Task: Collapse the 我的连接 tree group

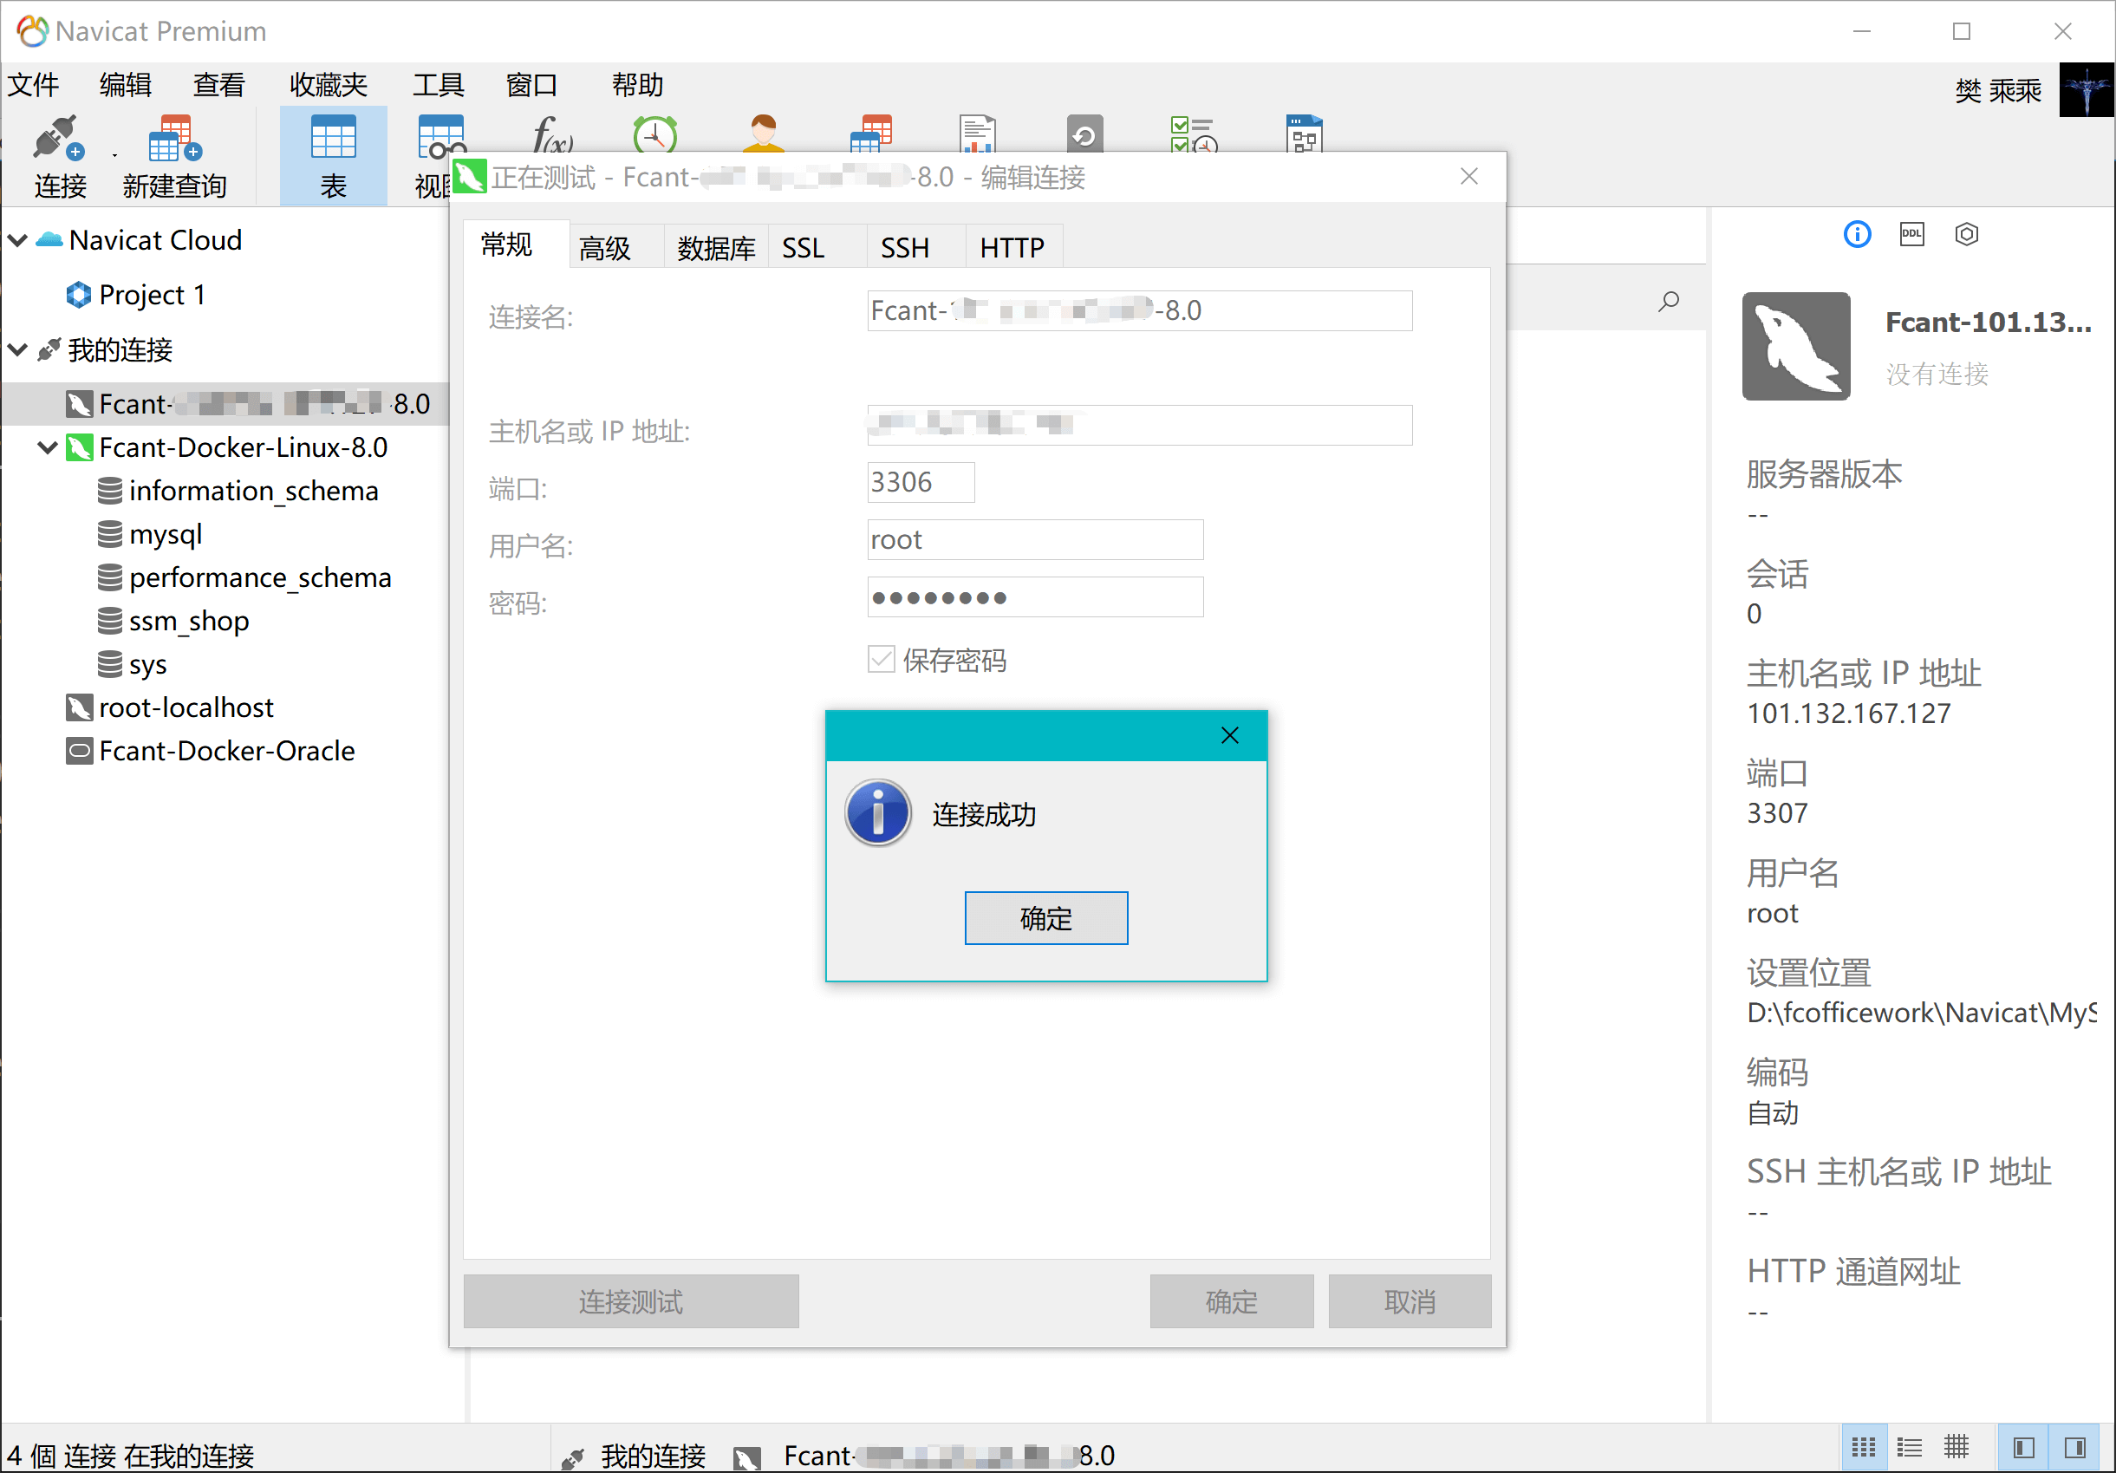Action: coord(17,350)
